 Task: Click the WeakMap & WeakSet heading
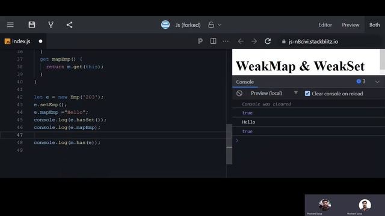(x=300, y=66)
